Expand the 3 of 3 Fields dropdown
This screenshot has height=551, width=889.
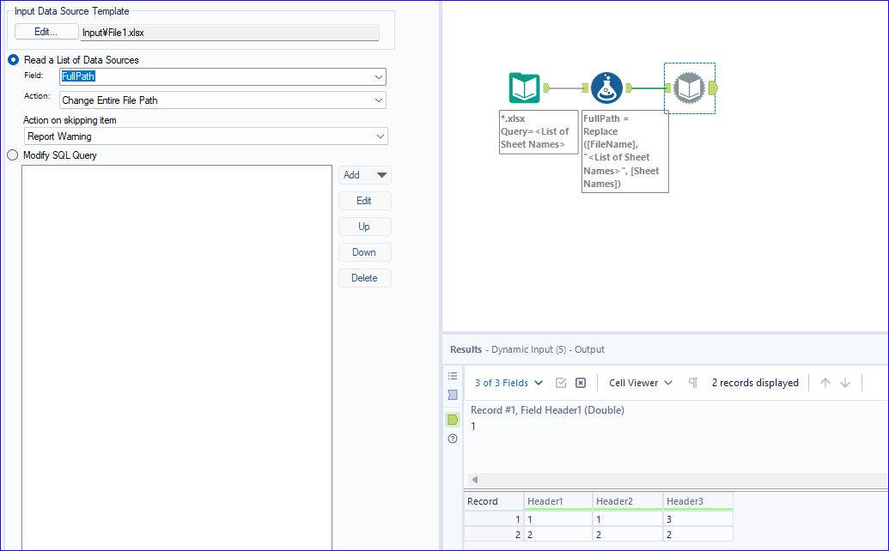click(508, 383)
